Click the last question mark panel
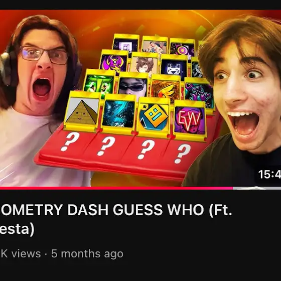Viewport: 281px width, 281px height. (x=182, y=154)
